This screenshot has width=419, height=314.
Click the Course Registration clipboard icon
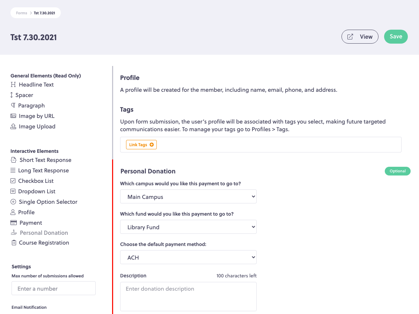click(14, 243)
